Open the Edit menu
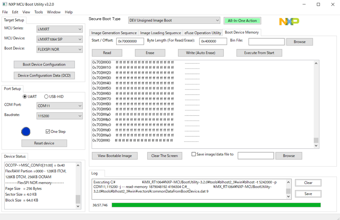 [x=15, y=12]
